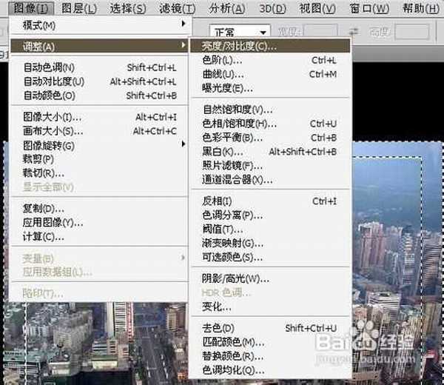This screenshot has height=385, width=444.
Task: Open the 正常 style dropdown
Action: (240, 33)
